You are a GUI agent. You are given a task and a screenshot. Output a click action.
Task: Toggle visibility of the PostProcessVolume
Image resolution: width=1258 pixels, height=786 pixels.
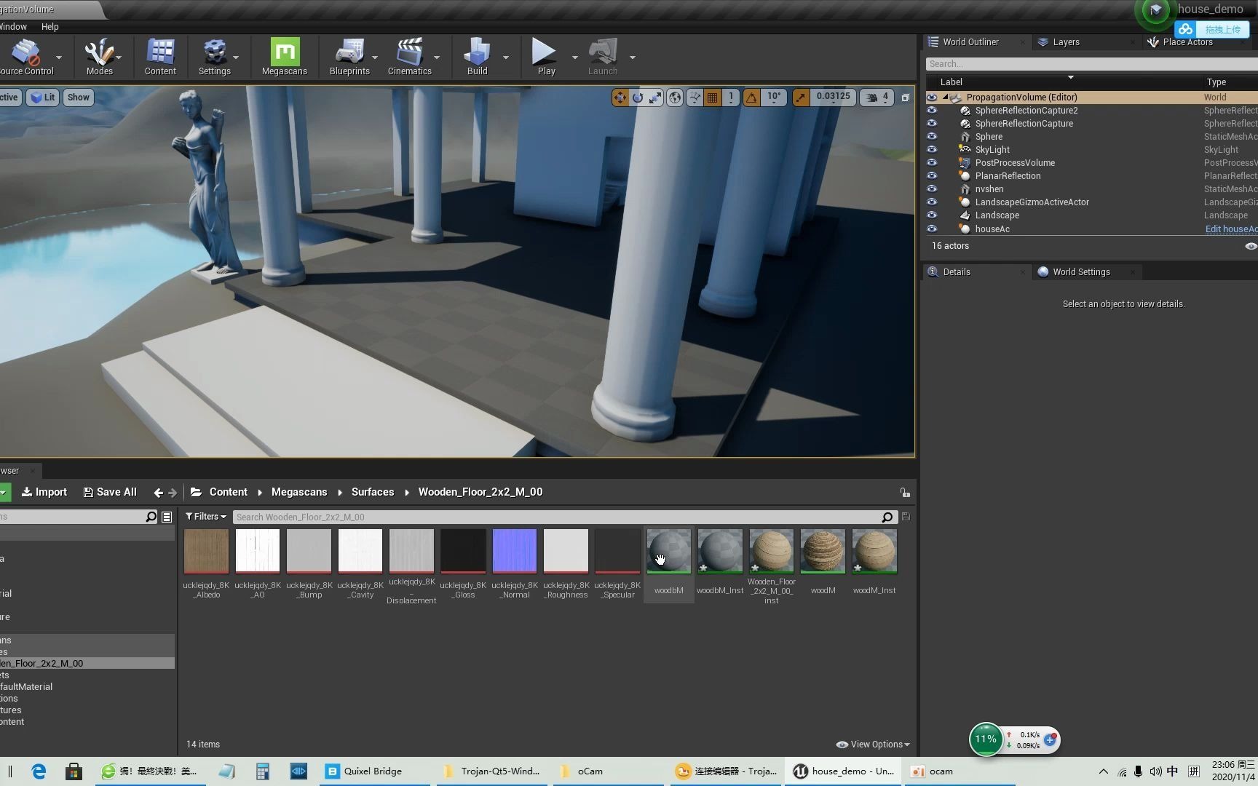pyautogui.click(x=932, y=162)
